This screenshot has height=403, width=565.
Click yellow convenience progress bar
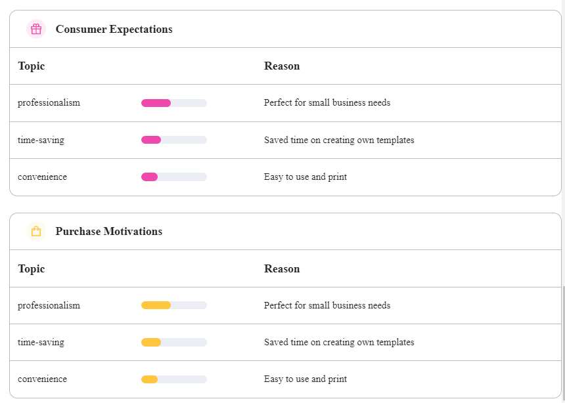tap(173, 379)
